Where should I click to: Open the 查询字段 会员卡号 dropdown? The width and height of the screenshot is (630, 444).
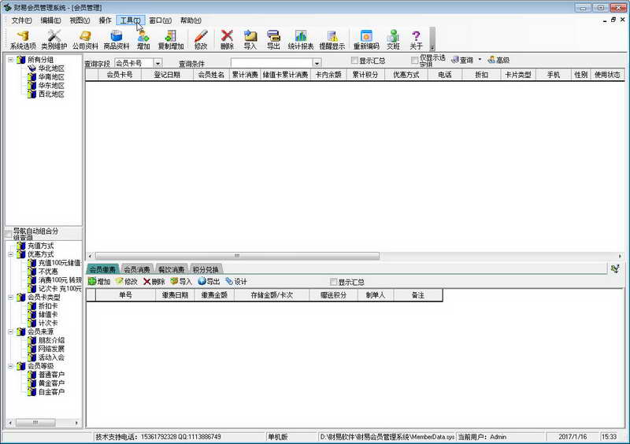click(158, 63)
